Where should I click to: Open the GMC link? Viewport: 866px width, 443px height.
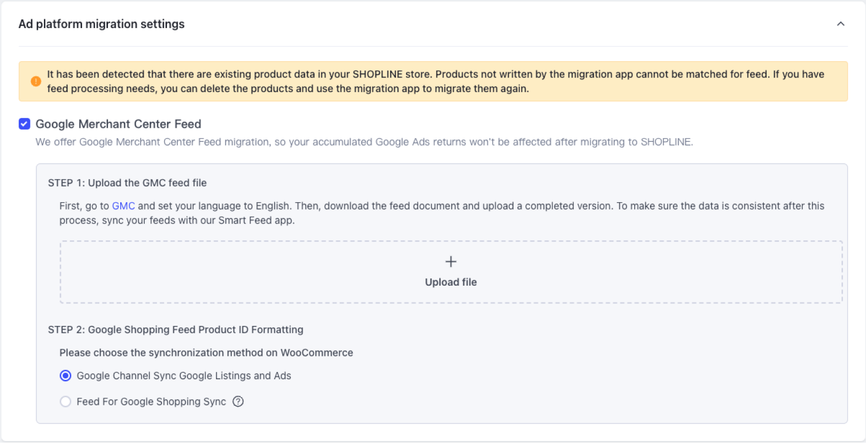pyautogui.click(x=123, y=206)
